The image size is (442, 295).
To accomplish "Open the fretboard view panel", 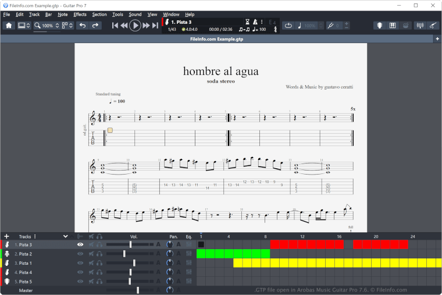I will [x=379, y=26].
